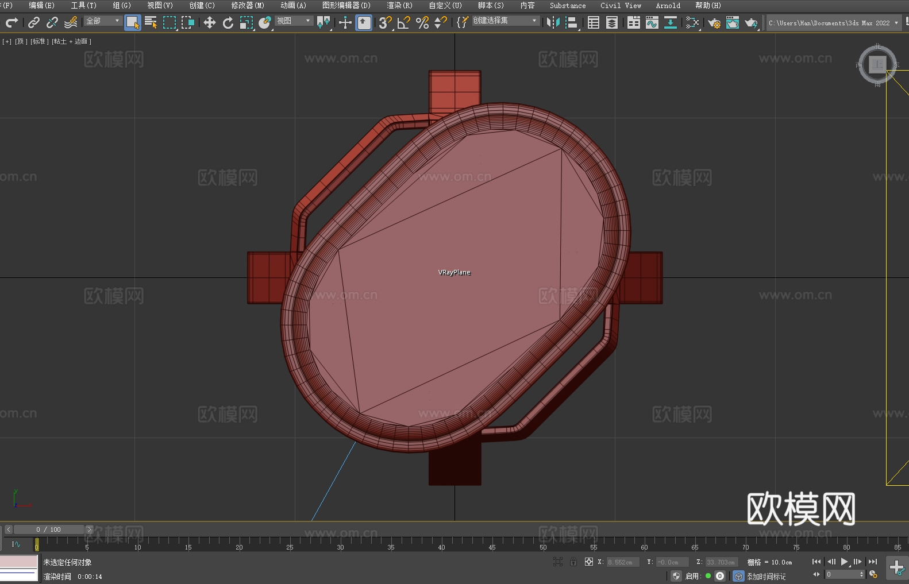Open the reference coordinate system dropdown 视图
Image resolution: width=909 pixels, height=584 pixels.
click(294, 21)
